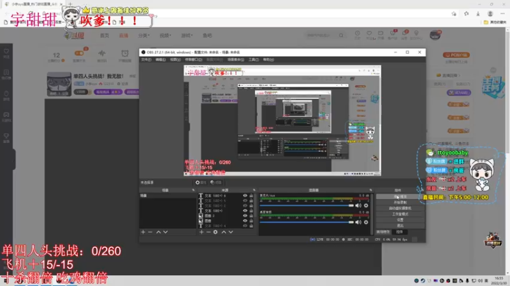The image size is (510, 286).
Task: Mute the microphone audio channel
Action: point(358,205)
